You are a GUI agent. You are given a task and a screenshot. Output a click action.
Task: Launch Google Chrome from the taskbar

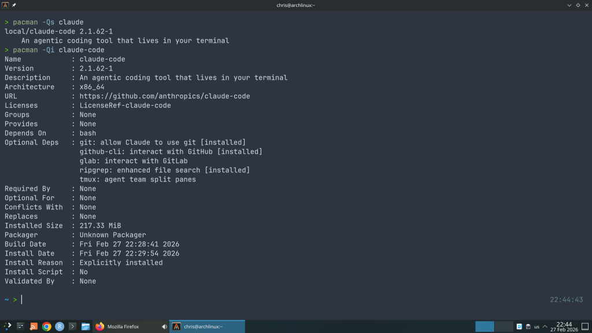(47, 327)
